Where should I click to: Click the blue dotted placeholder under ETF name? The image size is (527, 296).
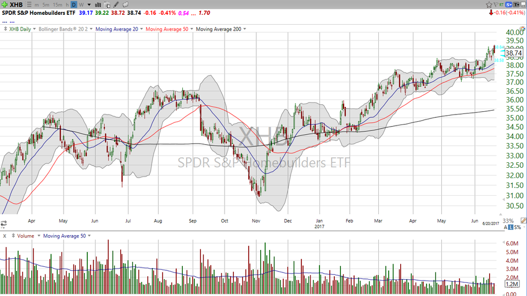pos(8,21)
